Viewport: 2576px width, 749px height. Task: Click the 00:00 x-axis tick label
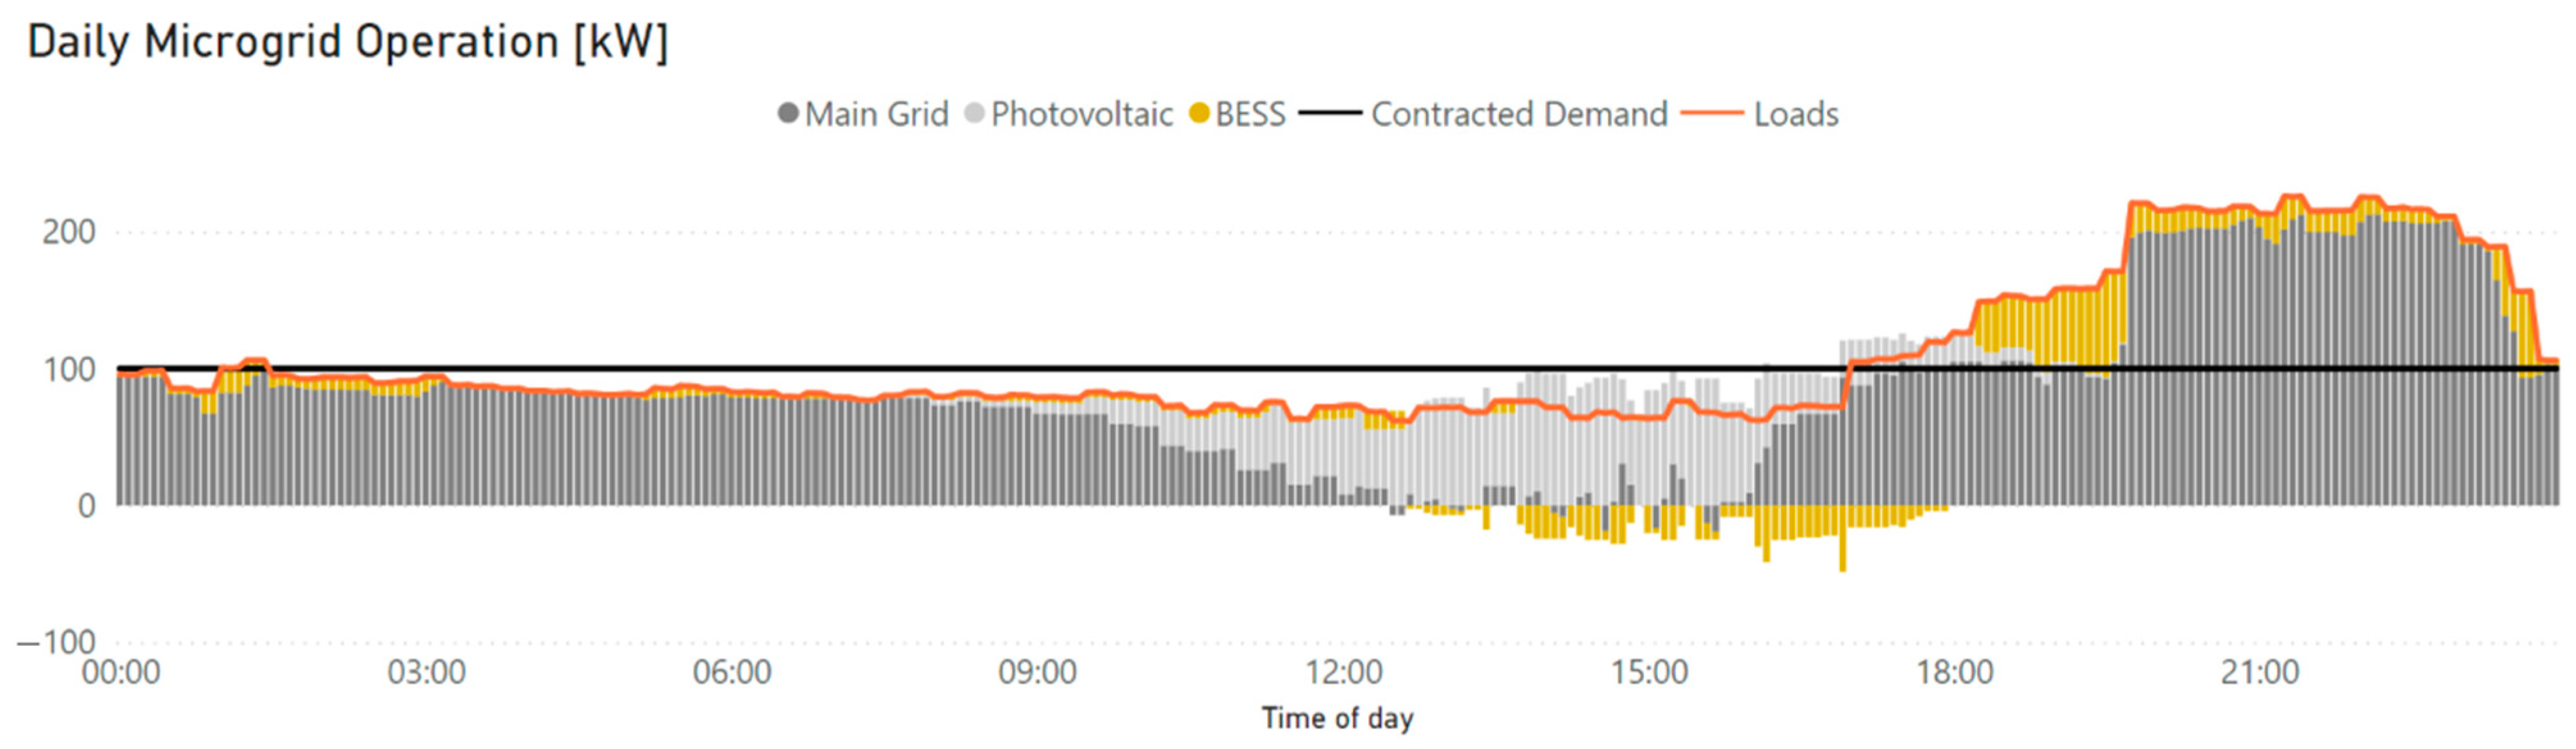point(121,672)
